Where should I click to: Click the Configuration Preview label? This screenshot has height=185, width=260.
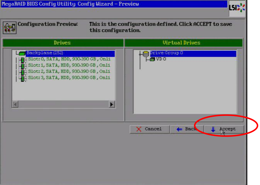tap(48, 24)
